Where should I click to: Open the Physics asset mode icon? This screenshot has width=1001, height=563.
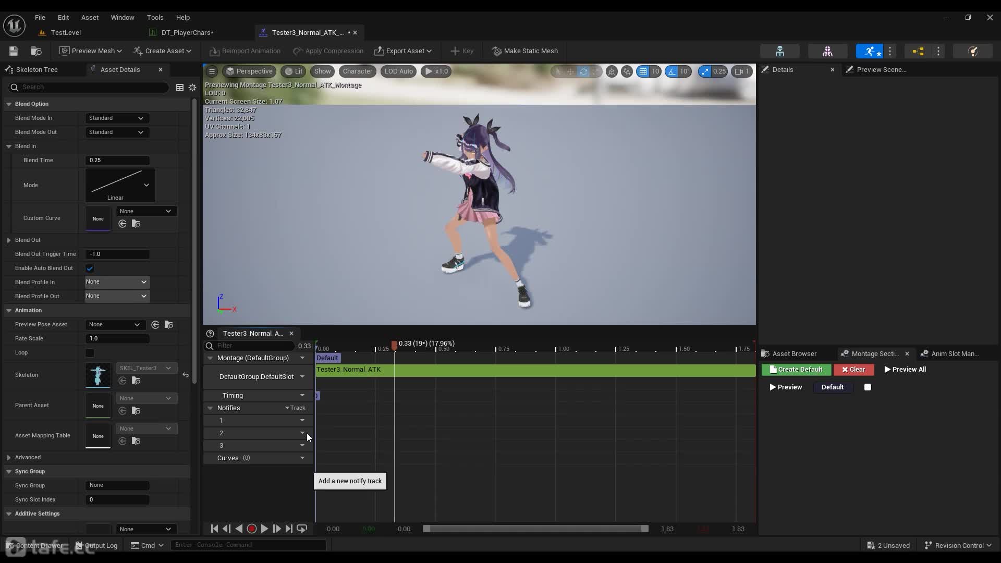coord(973,51)
